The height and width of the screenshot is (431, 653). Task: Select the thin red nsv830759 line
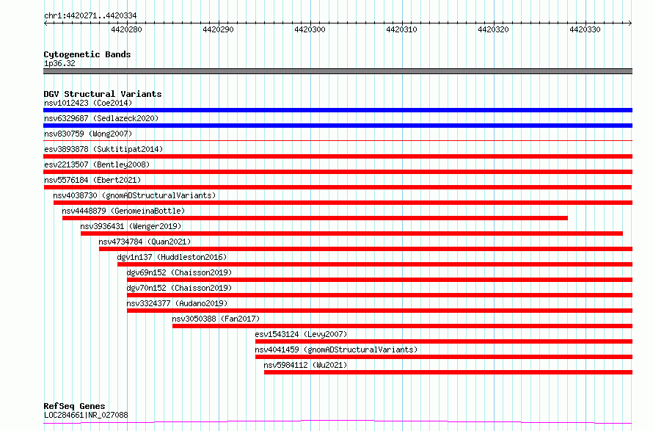pyautogui.click(x=338, y=141)
